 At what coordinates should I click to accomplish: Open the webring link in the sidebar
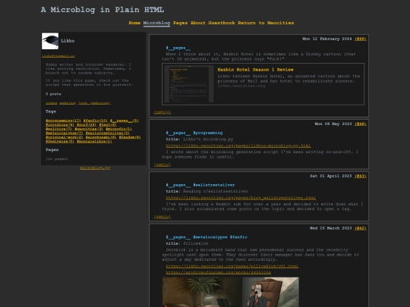tap(68, 103)
